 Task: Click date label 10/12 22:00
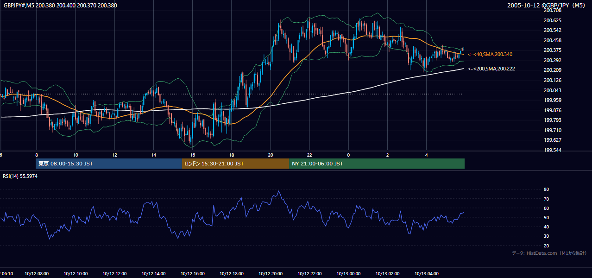tap(309, 274)
